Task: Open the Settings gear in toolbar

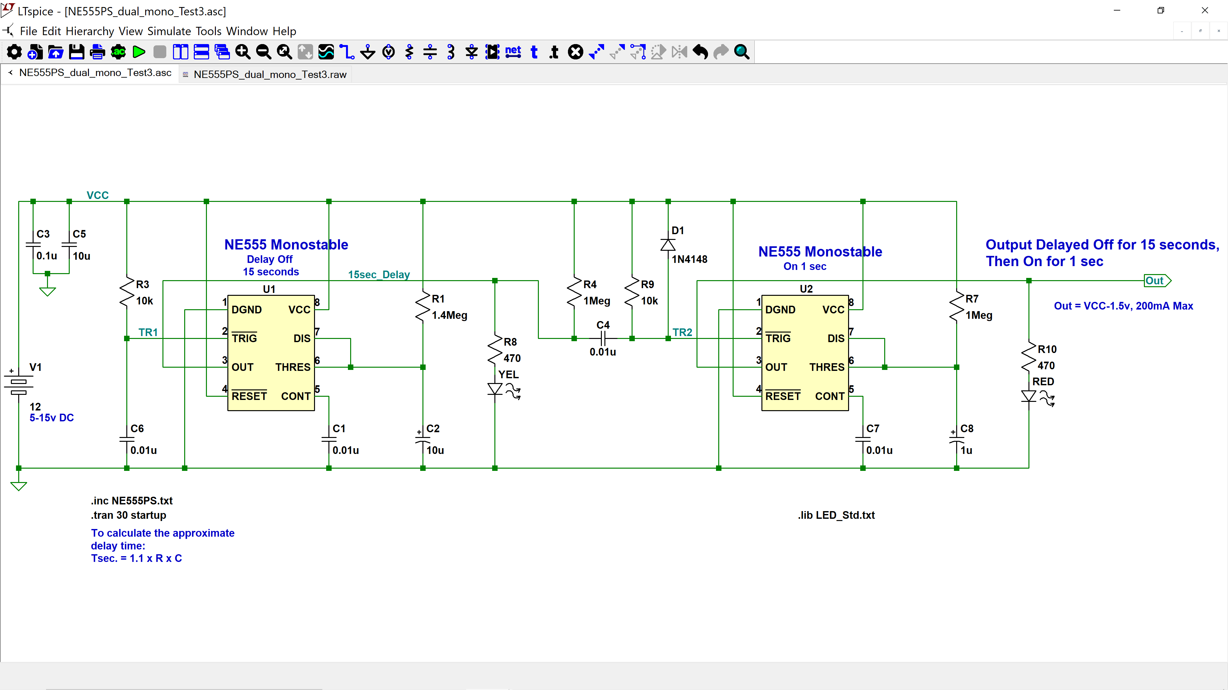Action: click(x=14, y=52)
